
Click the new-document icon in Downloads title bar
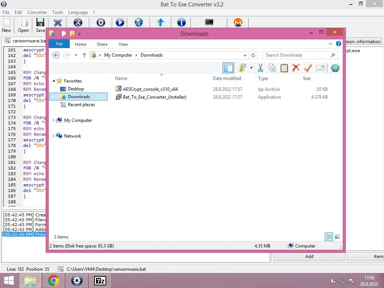pos(64,33)
